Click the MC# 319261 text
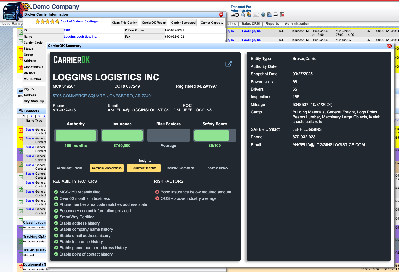Image resolution: width=399 pixels, height=272 pixels. coord(64,86)
